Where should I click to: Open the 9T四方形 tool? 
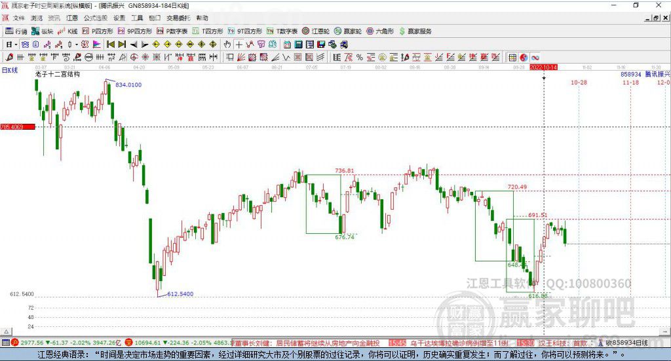coord(245,31)
